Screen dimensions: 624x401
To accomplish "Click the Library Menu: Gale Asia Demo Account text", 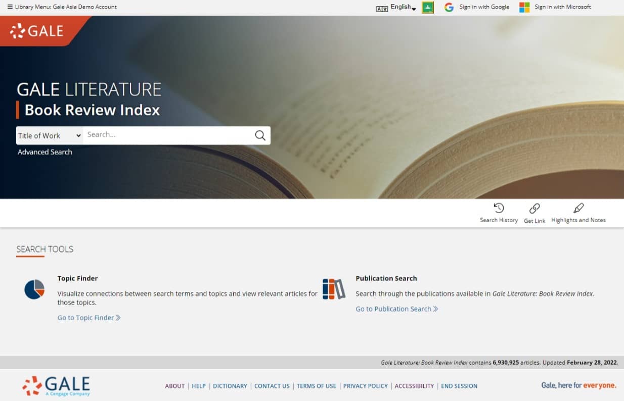I will tap(66, 7).
